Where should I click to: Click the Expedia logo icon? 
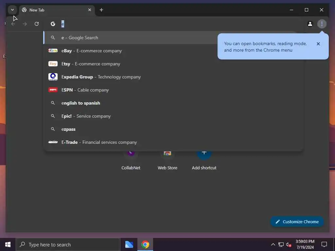click(x=53, y=77)
